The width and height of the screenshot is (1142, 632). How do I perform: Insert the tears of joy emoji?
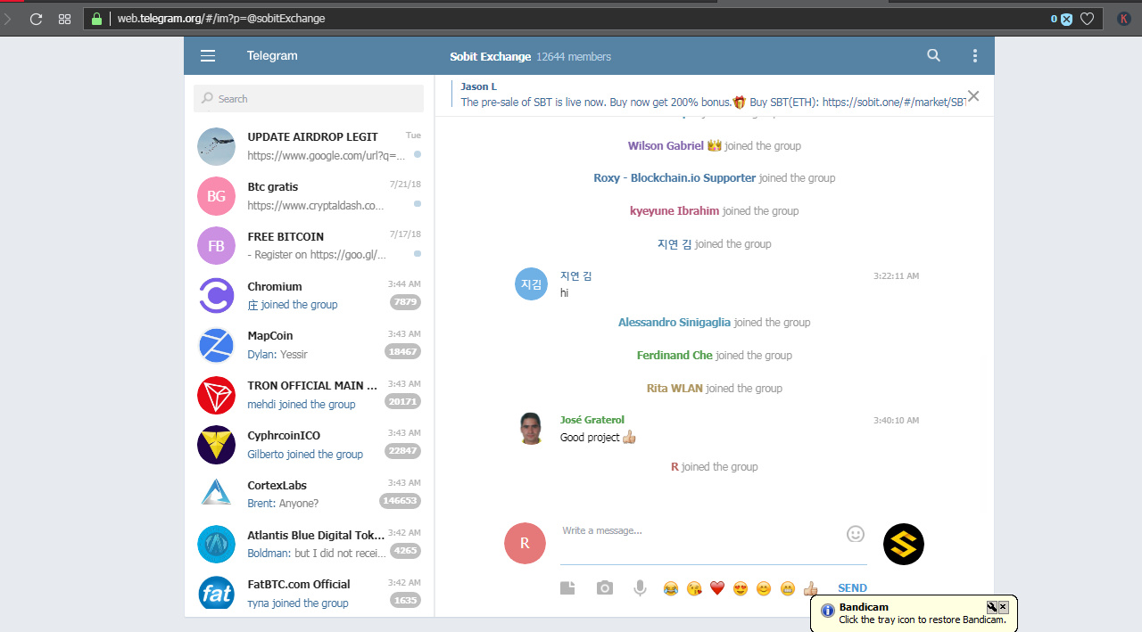pos(670,588)
